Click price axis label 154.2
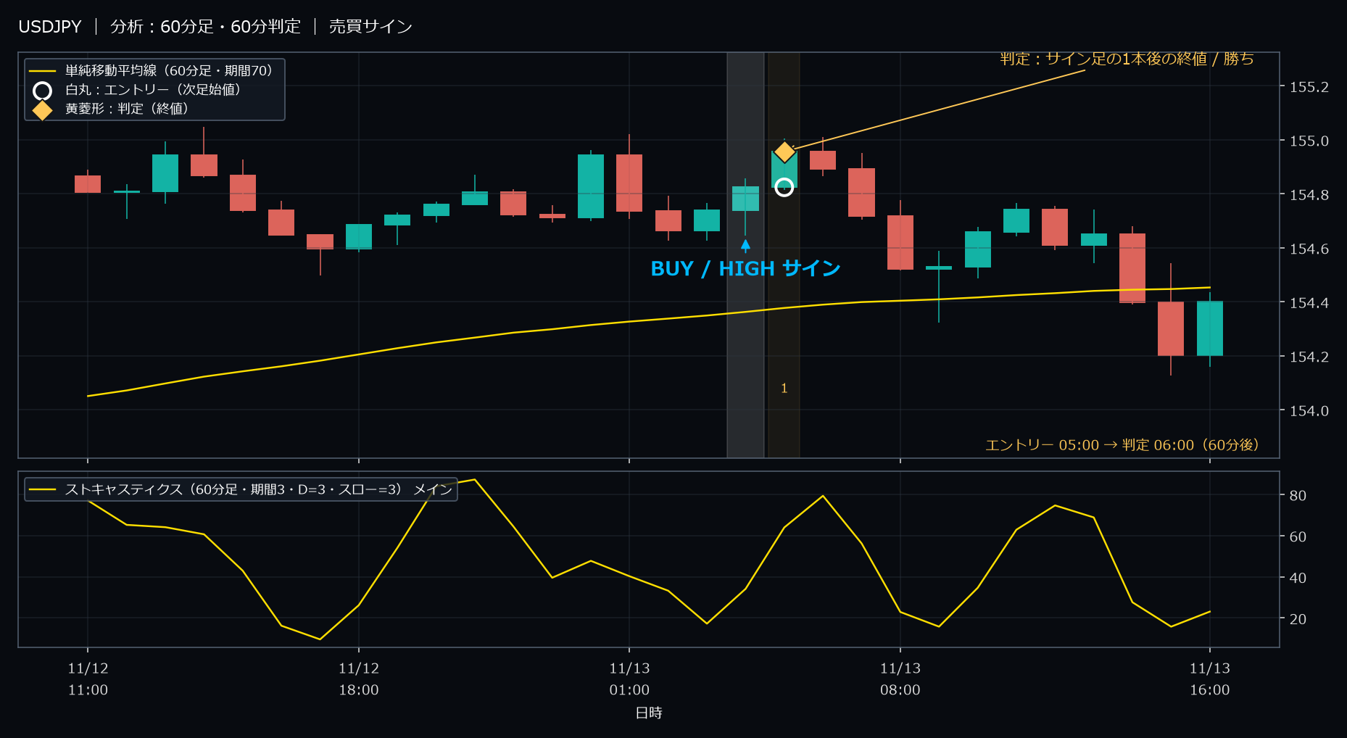The image size is (1347, 738). [x=1309, y=357]
